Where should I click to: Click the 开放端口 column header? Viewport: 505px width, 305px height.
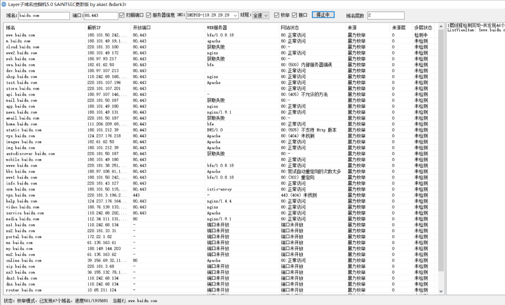pyautogui.click(x=167, y=27)
